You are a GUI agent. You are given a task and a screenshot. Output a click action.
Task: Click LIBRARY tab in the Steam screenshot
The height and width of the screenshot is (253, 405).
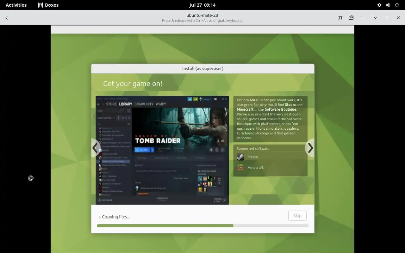[x=126, y=104]
